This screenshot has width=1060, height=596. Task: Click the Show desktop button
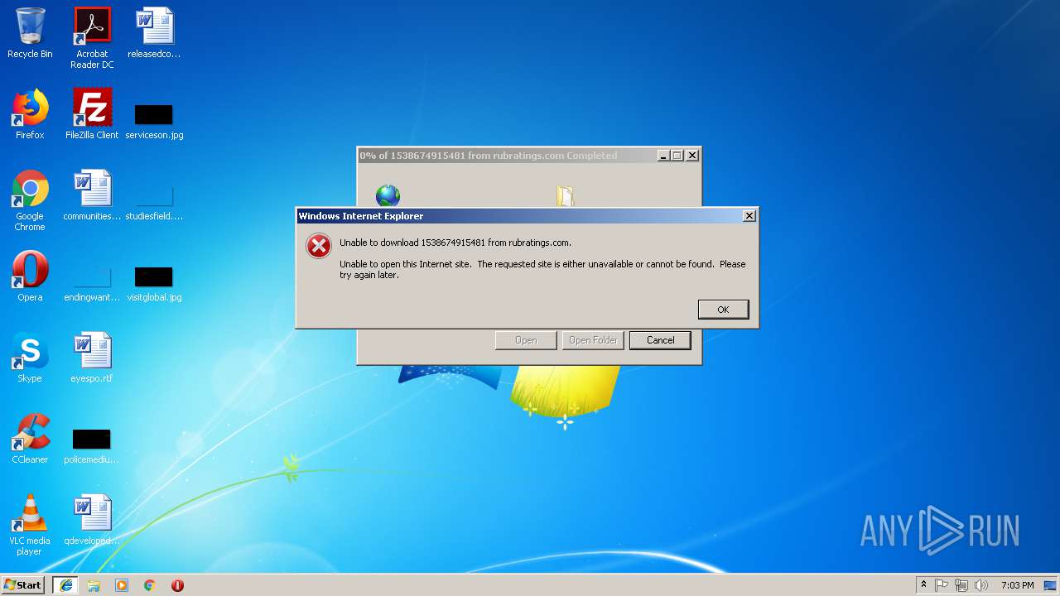tap(1051, 585)
